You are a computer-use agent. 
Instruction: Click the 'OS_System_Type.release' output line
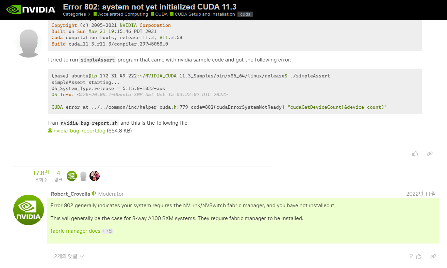click(108, 88)
